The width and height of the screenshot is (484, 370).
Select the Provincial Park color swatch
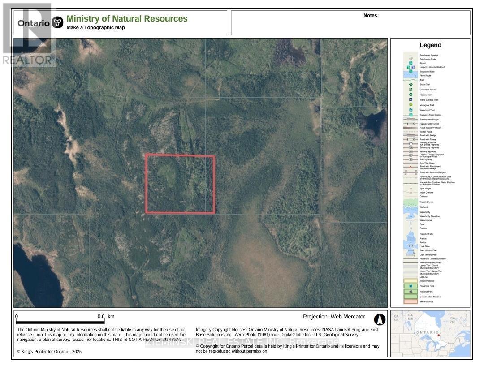pos(411,286)
